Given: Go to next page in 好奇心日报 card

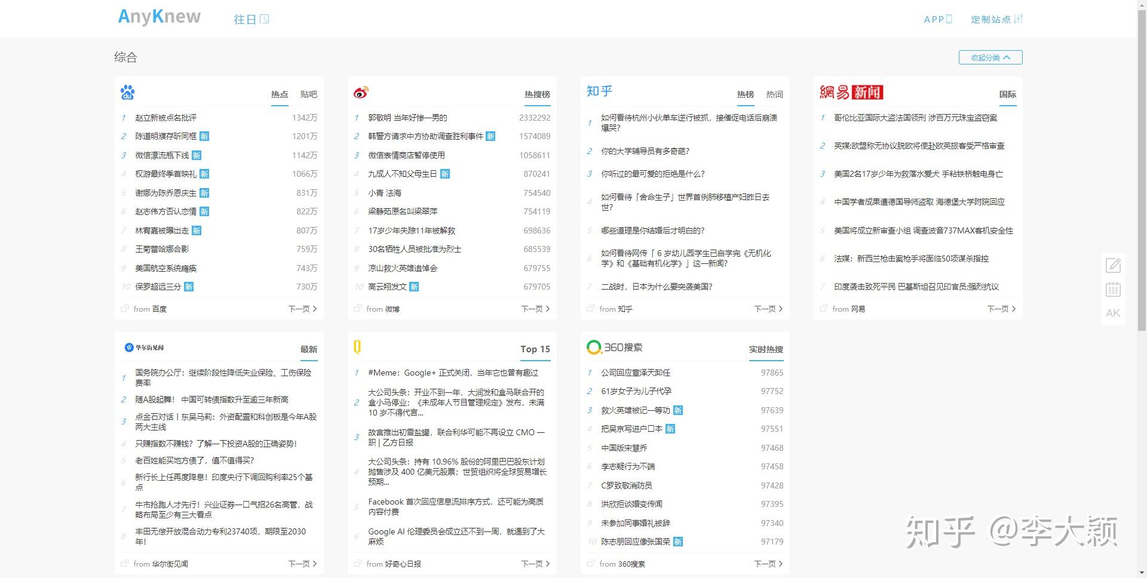Looking at the screenshot, I should [x=536, y=564].
